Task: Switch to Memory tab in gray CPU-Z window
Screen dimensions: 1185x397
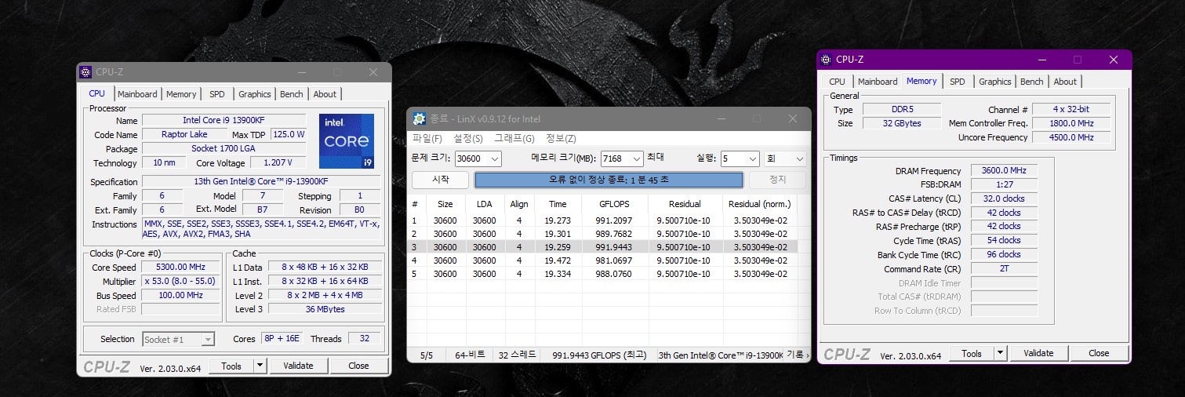Action: [x=181, y=94]
